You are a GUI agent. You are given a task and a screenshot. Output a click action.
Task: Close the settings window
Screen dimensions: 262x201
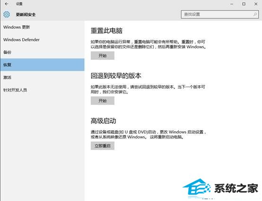pos(256,4)
